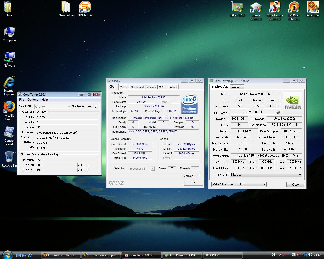Screen dimensions: 324x259
Task: Click Show Desktop in quick launch
Action: (18, 255)
